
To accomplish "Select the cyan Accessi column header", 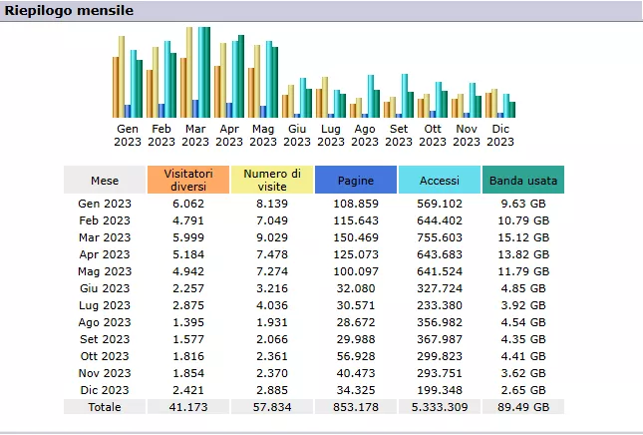I will click(x=439, y=181).
